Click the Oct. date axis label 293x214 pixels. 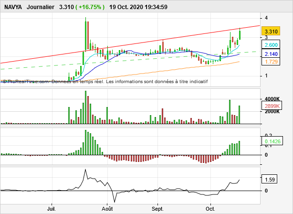point(210,209)
